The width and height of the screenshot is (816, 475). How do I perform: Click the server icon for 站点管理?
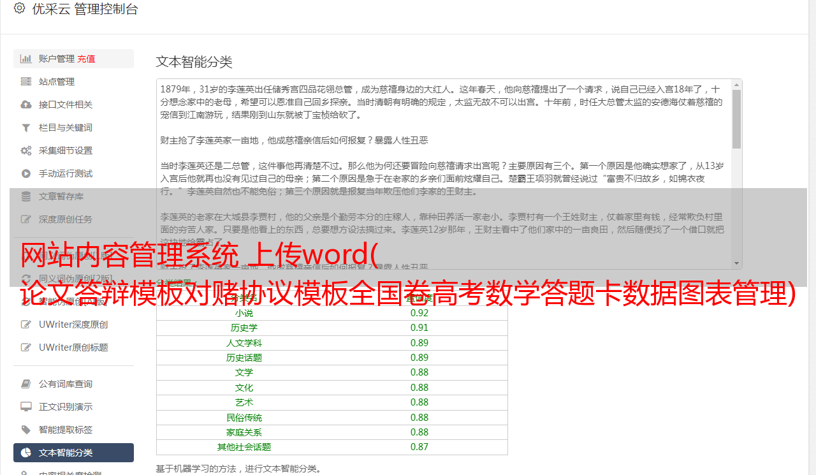(26, 82)
